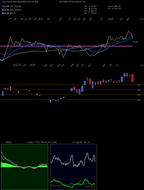Click the 676 top label above the chart

pyautogui.click(x=60, y=19)
